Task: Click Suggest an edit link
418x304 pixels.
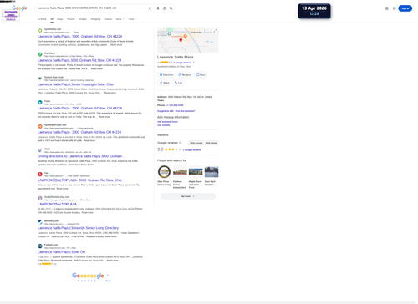Action: click(166, 111)
